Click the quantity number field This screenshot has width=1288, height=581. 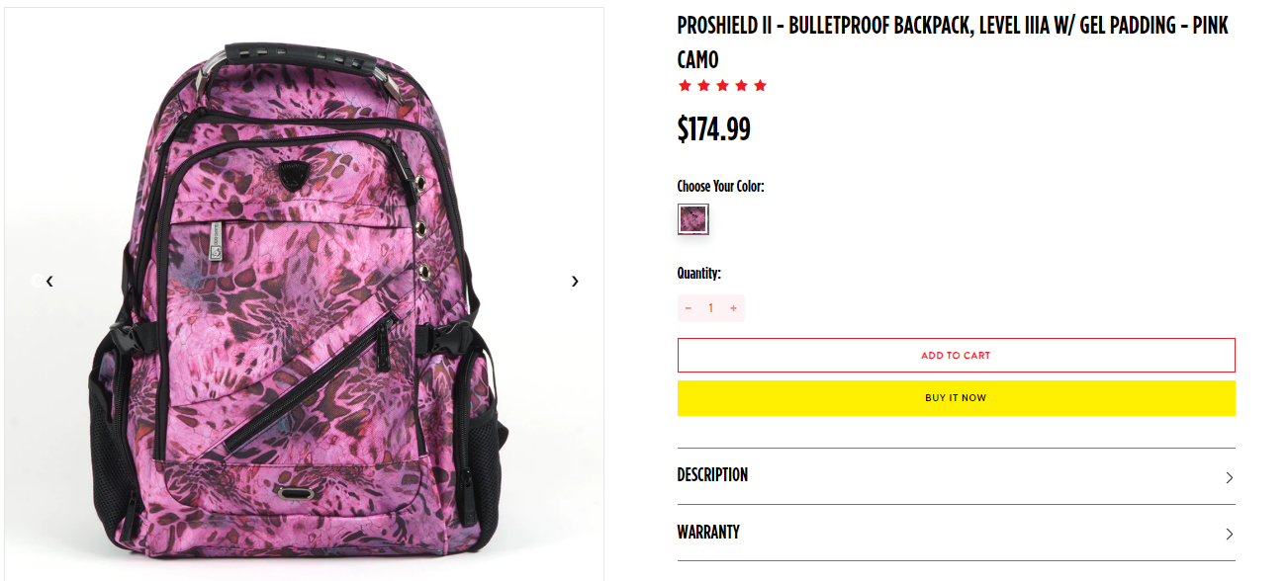(710, 308)
